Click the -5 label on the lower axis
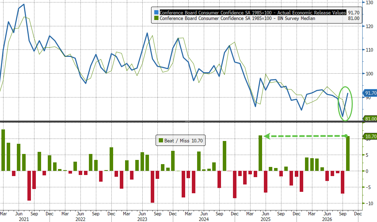Screen dimensions: 377x222 368,187
